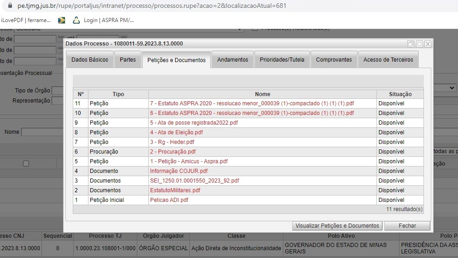
Task: Click the 11 resultado(s) footer text
Action: 404,209
